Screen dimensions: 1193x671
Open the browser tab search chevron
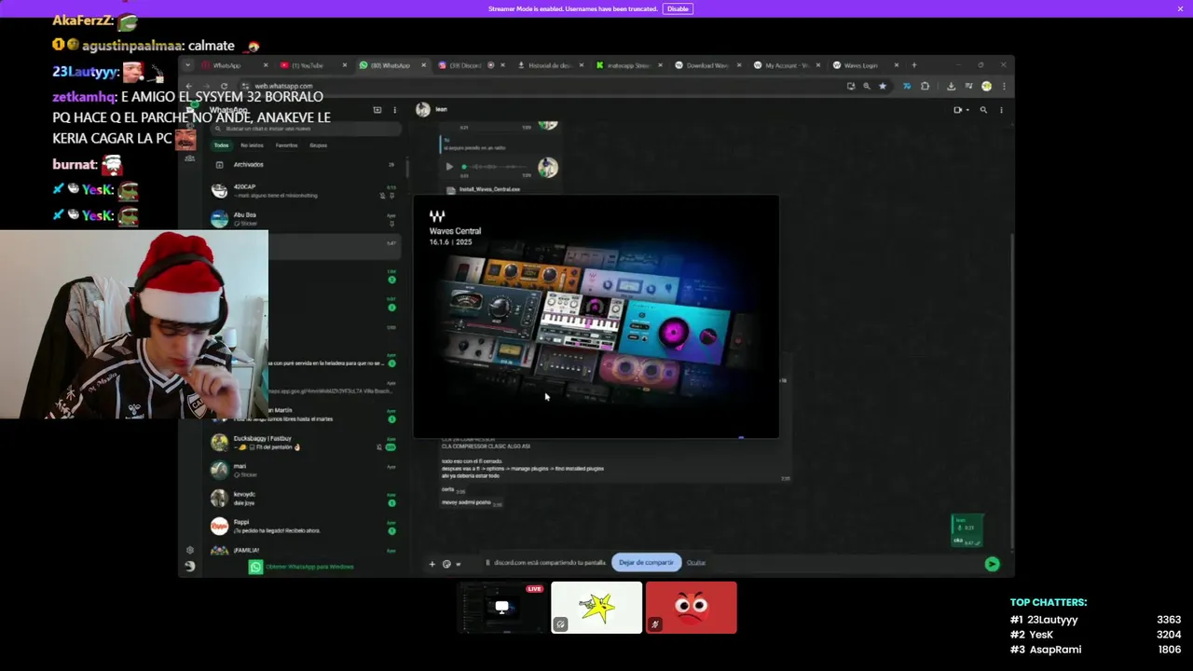point(188,65)
